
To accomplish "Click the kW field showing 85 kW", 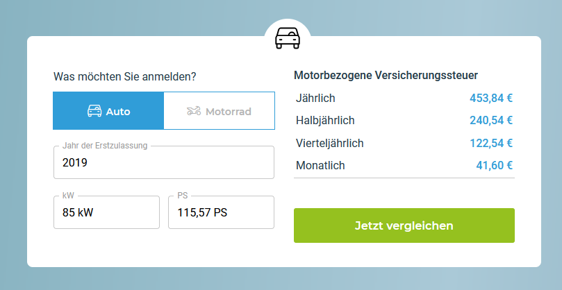I will (x=106, y=213).
